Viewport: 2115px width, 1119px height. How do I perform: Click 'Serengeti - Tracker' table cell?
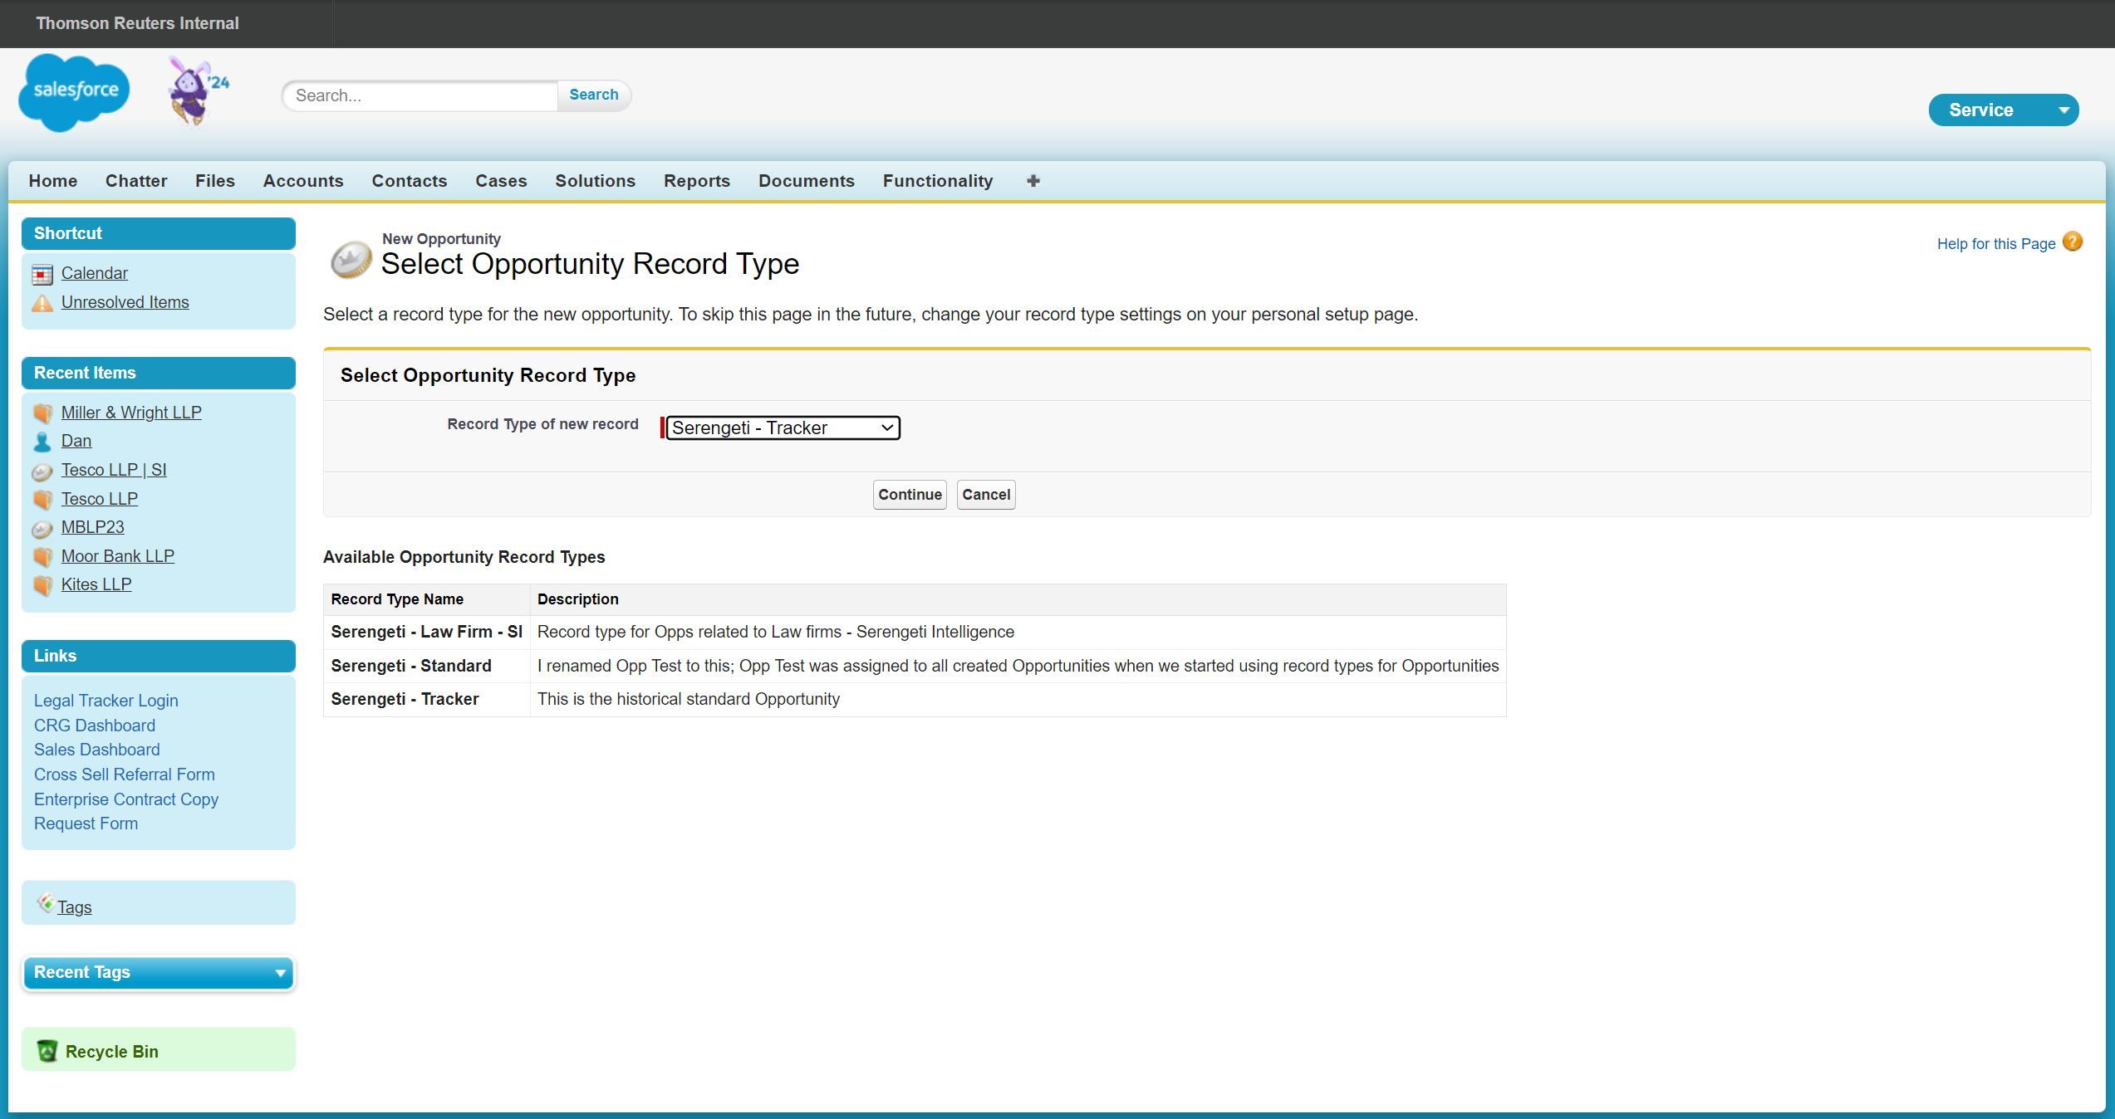pyautogui.click(x=427, y=699)
